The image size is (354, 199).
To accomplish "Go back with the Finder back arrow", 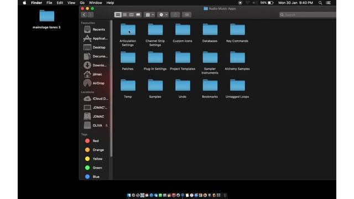I will point(84,15).
